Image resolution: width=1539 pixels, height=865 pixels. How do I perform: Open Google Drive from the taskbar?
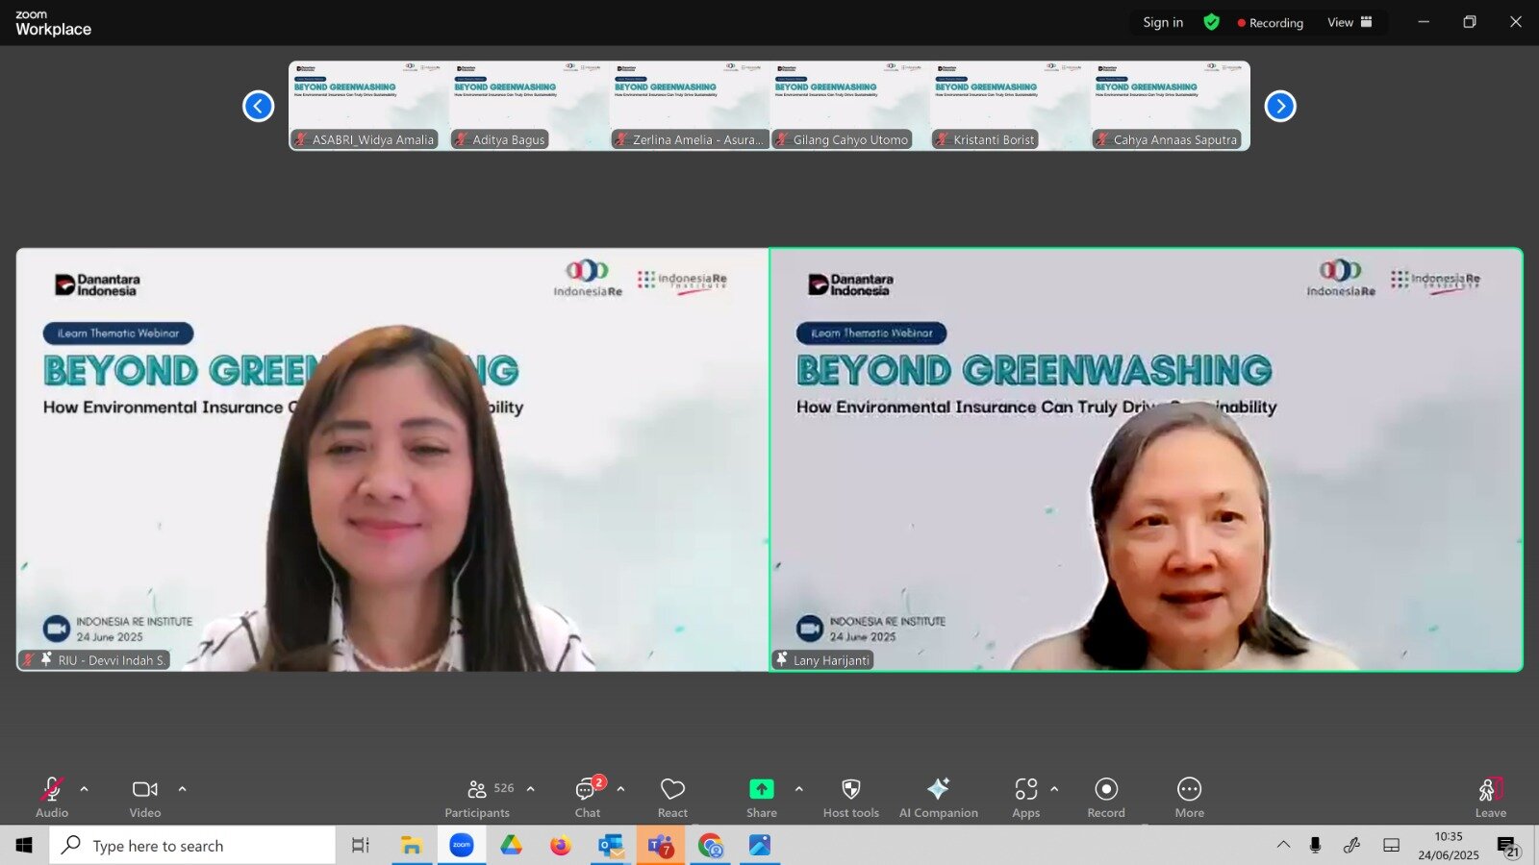[511, 846]
